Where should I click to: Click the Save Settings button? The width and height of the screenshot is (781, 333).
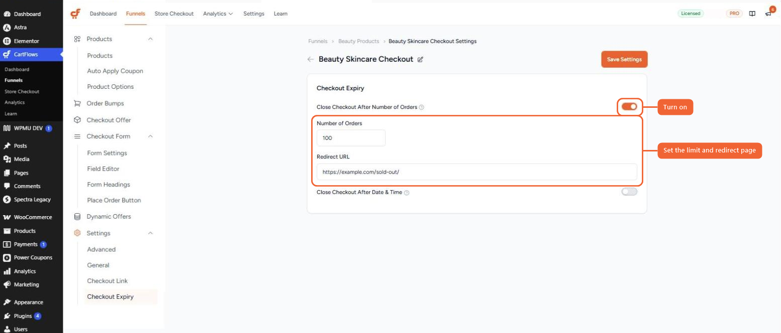click(624, 59)
